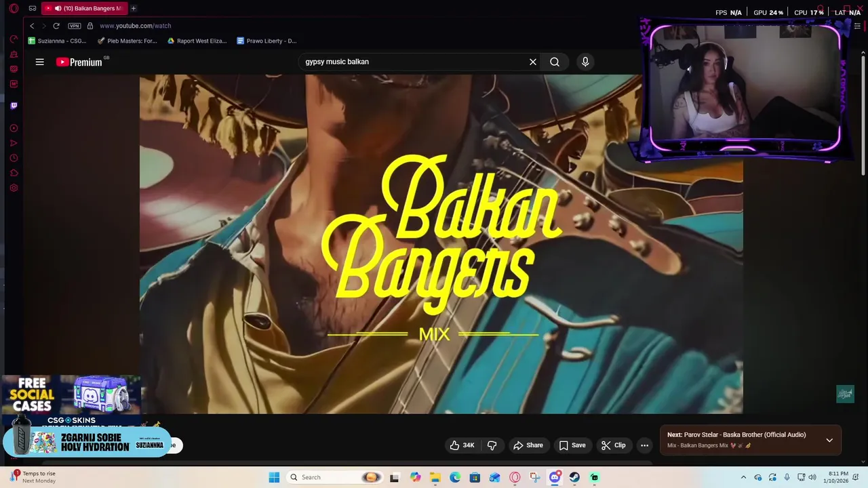Open Snipping Tool from taskbar

[x=535, y=477]
